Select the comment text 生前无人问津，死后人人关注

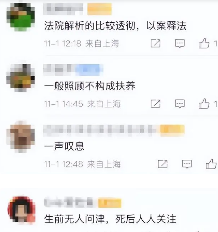pyautogui.click(x=110, y=219)
